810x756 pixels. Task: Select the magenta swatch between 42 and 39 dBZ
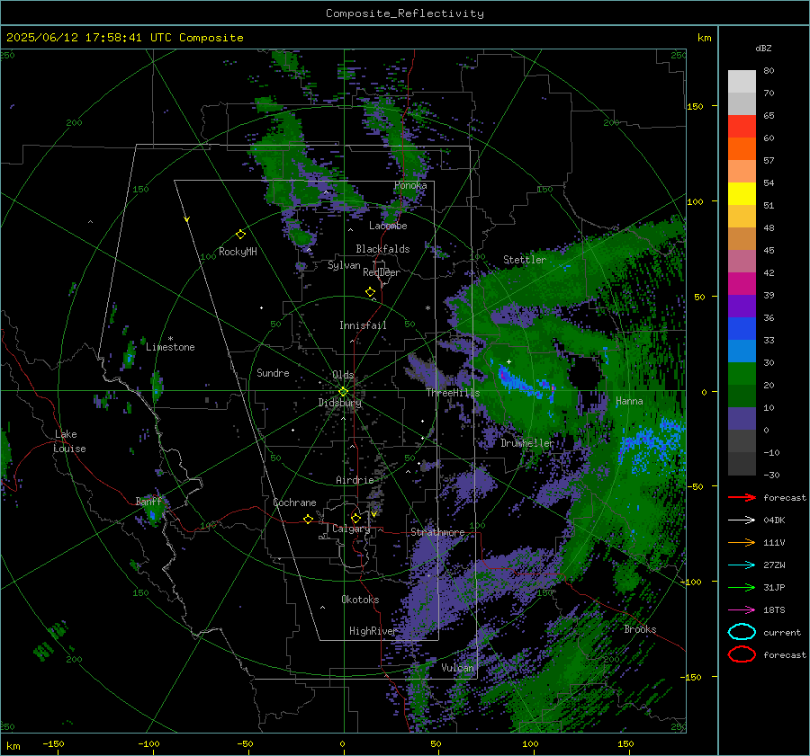point(742,284)
